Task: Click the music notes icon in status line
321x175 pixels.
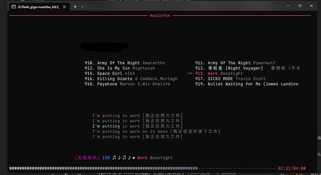Action: tap(122, 158)
